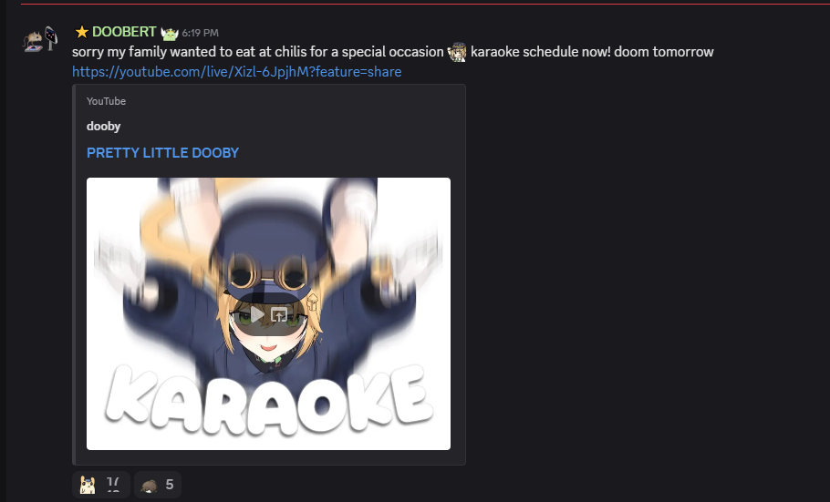Open DOOBERT's user avatar profile

(x=40, y=39)
